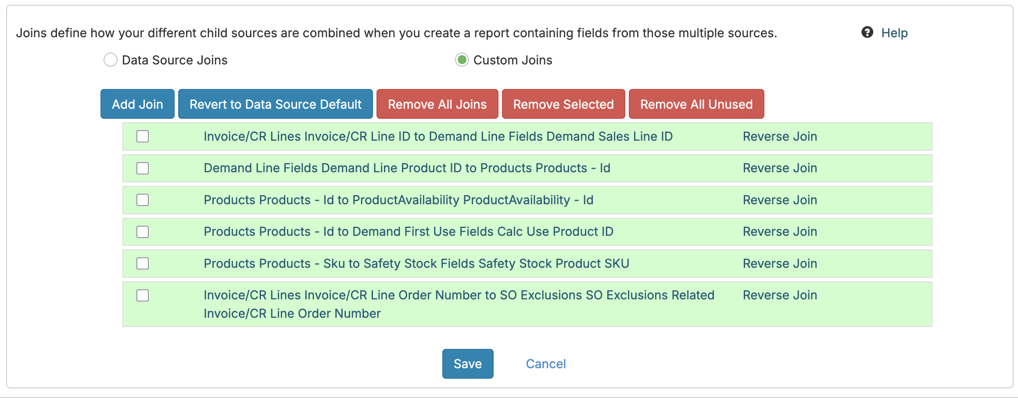Select the Products to ProductAvailability join checkbox

click(143, 200)
